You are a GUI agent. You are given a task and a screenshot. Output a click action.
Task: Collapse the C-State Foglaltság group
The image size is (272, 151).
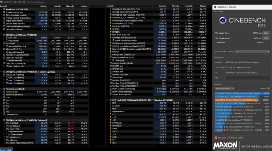pyautogui.click(x=1, y=72)
